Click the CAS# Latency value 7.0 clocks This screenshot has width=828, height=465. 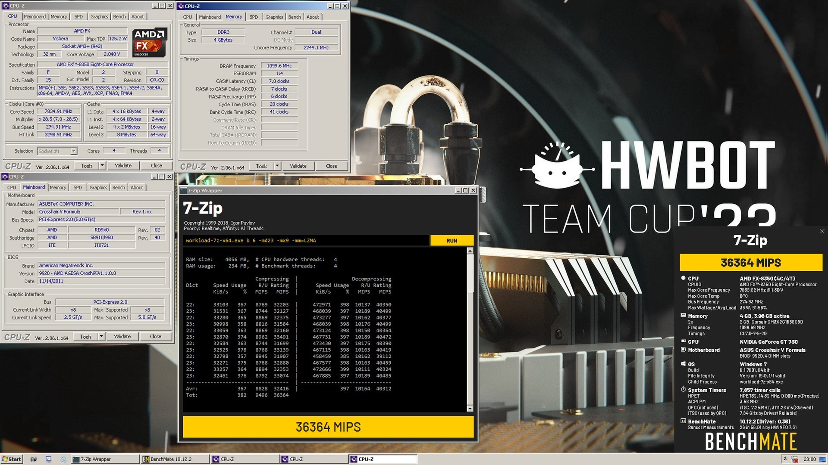[x=279, y=81]
